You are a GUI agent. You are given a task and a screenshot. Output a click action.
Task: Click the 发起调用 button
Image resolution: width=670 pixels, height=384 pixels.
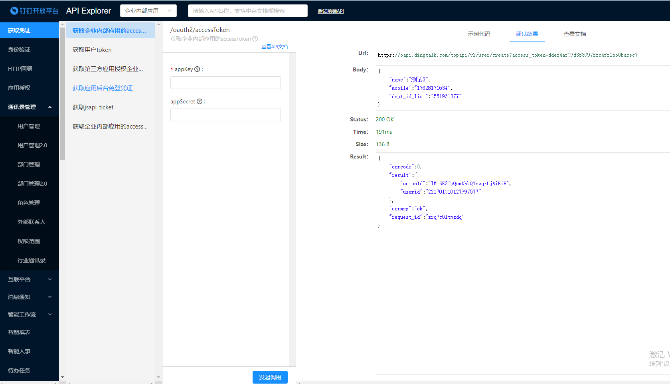(270, 377)
